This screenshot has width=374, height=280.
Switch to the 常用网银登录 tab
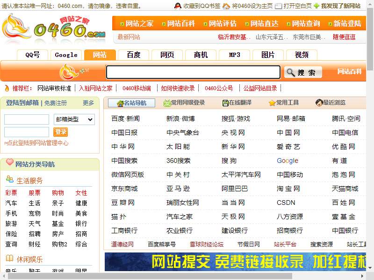click(x=184, y=103)
